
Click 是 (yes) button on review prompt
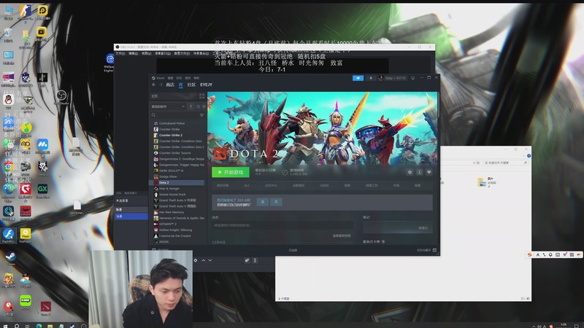click(x=263, y=202)
